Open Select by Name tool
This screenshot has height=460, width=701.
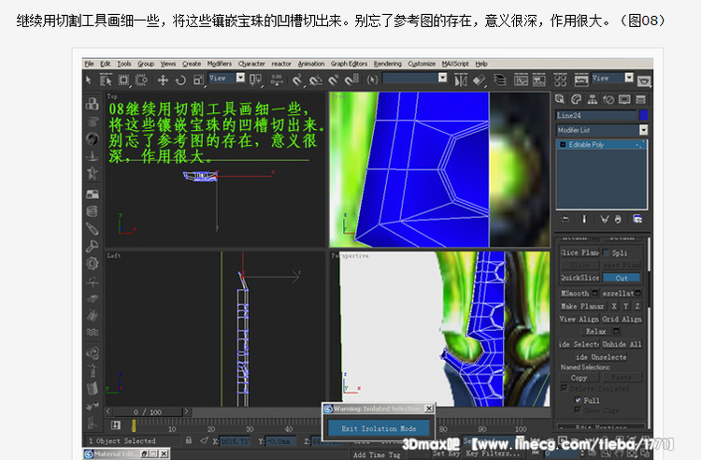(106, 80)
